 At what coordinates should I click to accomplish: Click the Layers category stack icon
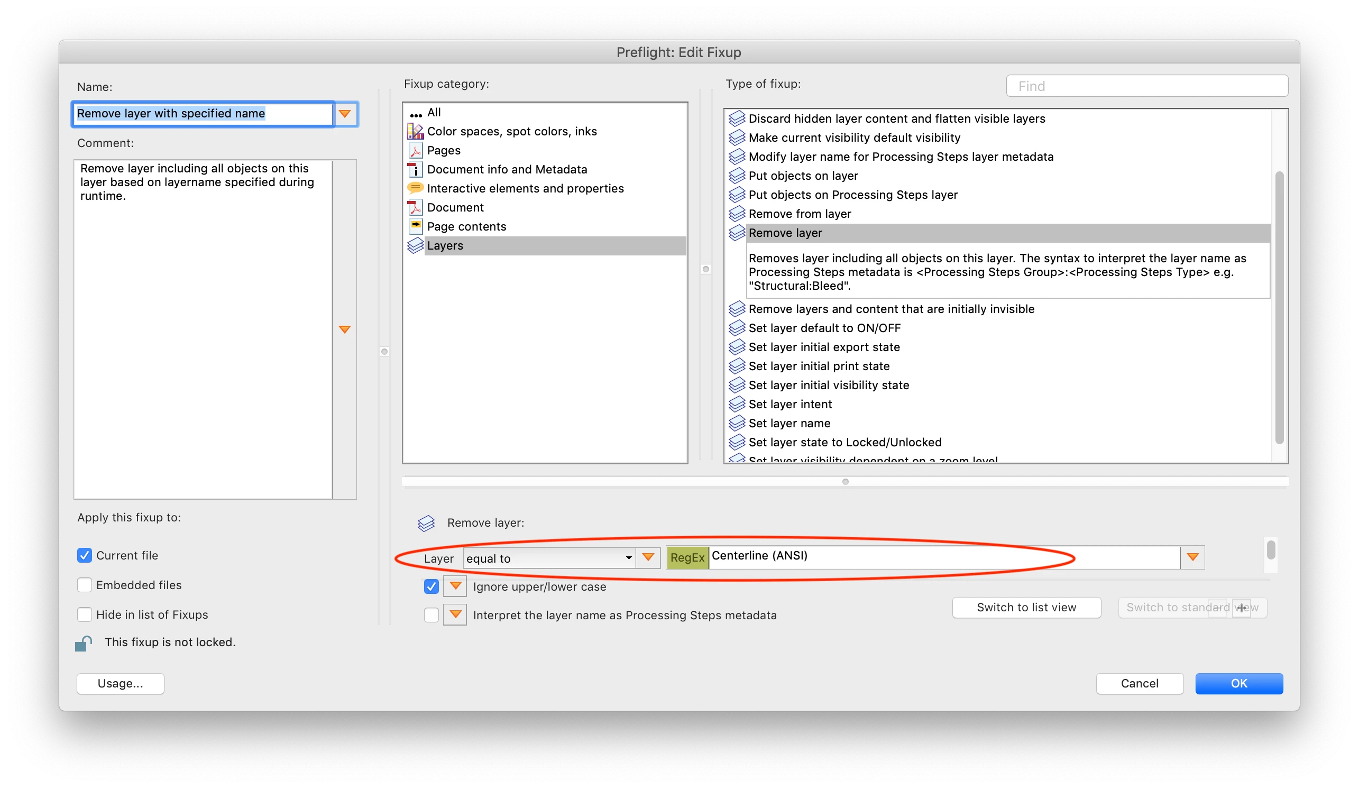(415, 246)
